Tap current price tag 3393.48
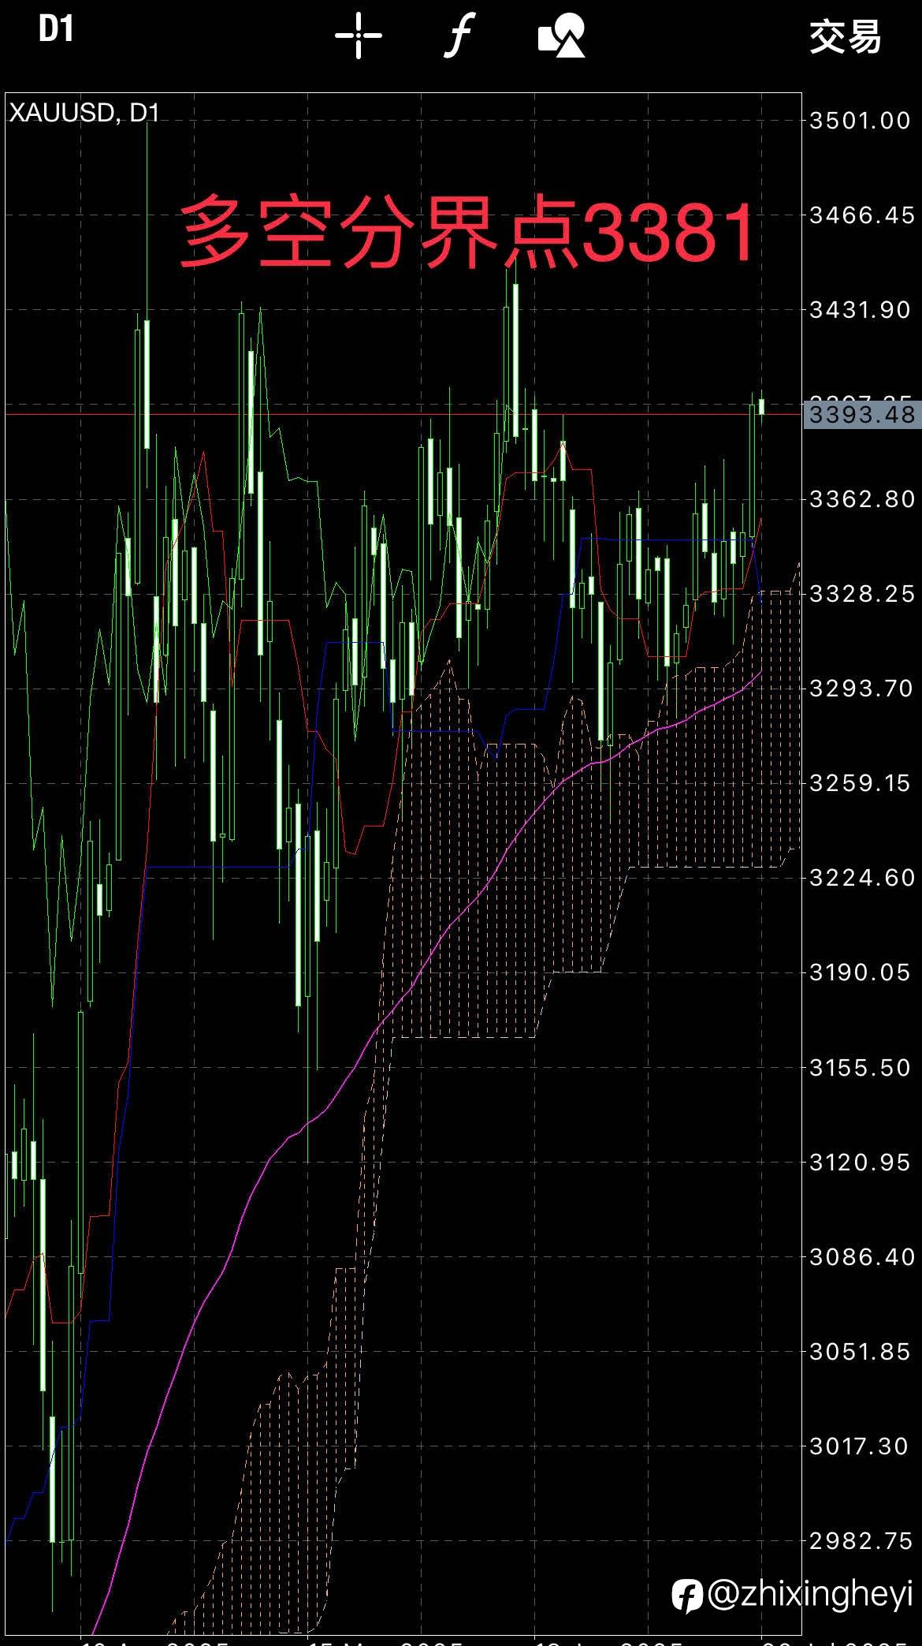 pyautogui.click(x=862, y=414)
